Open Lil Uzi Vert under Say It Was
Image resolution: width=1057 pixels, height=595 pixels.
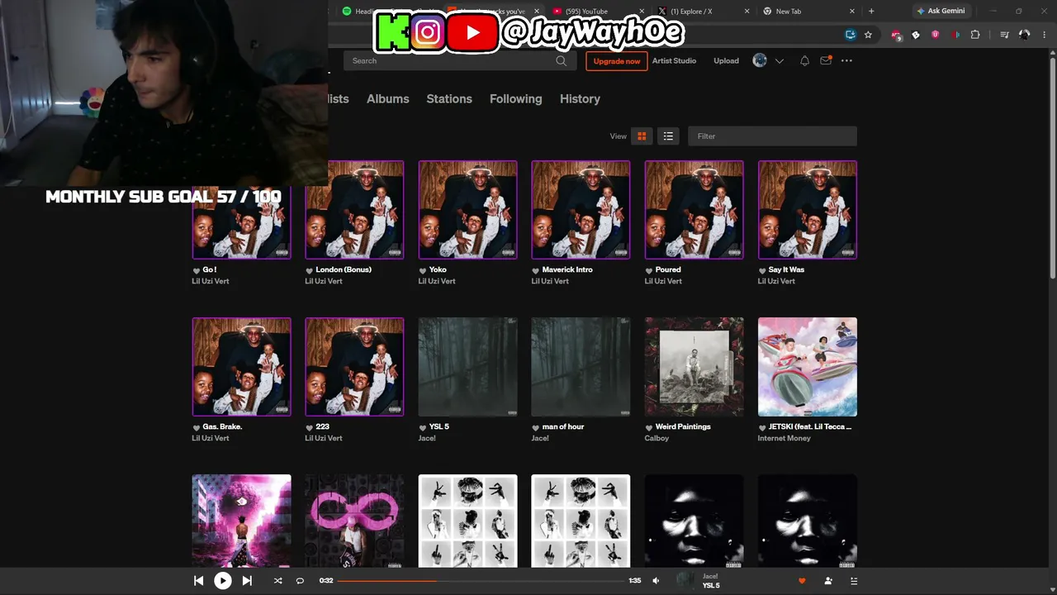coord(776,281)
